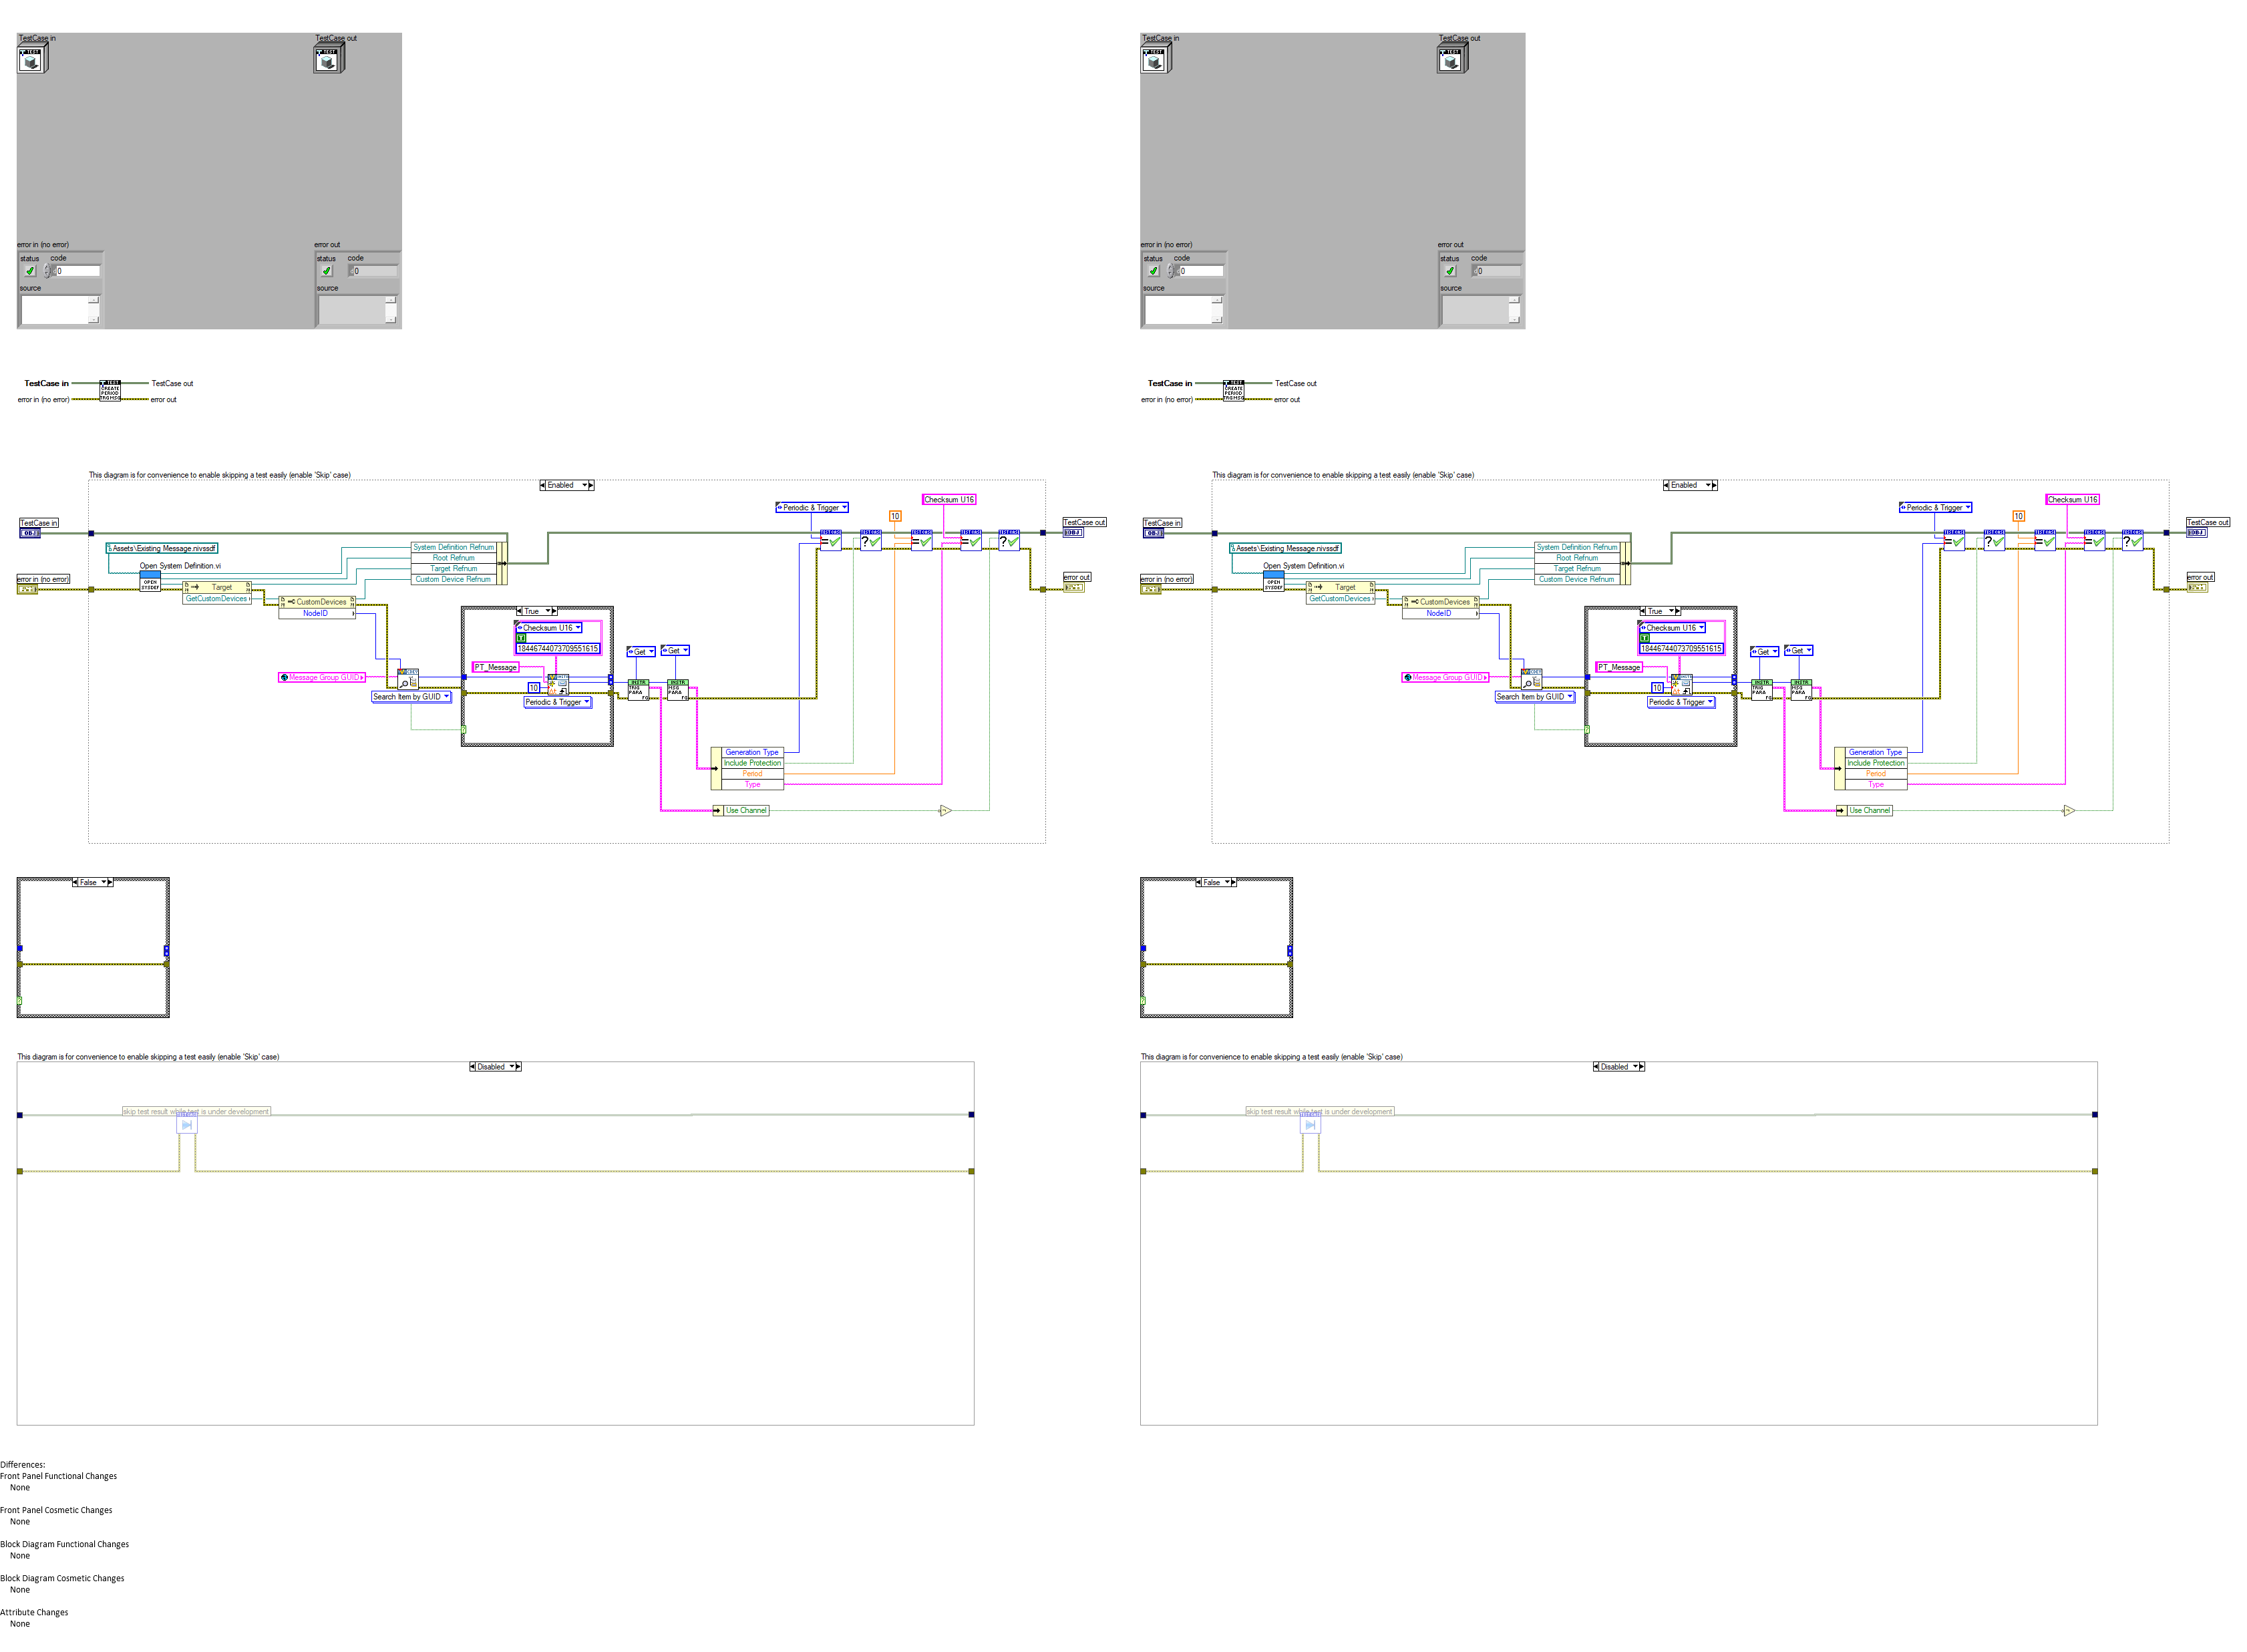Viewport: 2247px width, 1652px height.
Task: Click Open System Definition VI icon in left diagram
Action: point(150,582)
